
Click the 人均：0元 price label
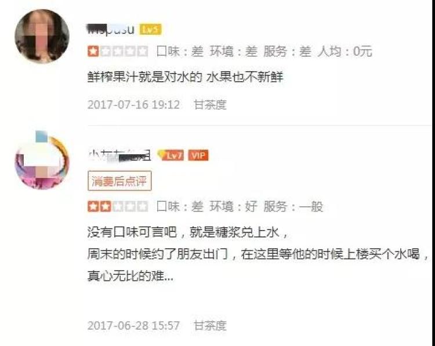[x=345, y=52]
